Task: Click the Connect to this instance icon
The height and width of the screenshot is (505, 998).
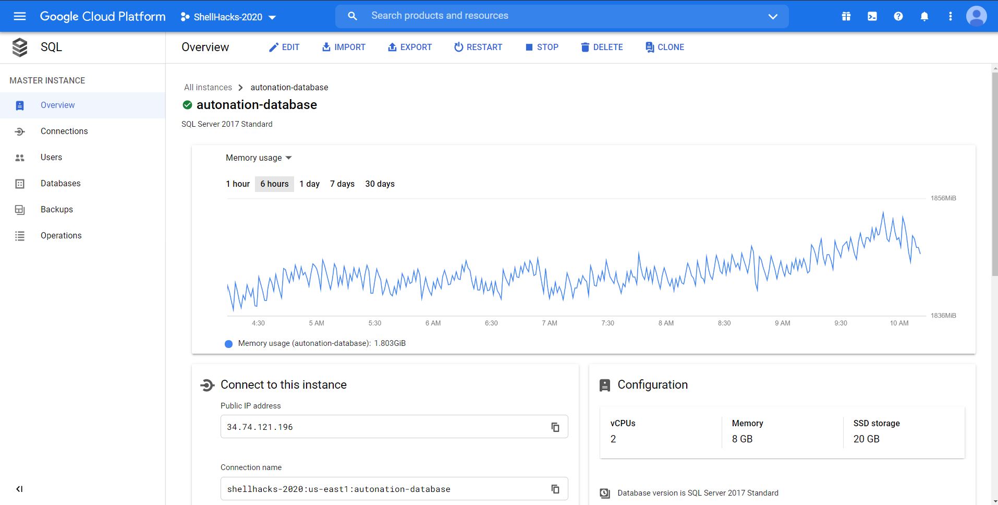Action: tap(207, 385)
